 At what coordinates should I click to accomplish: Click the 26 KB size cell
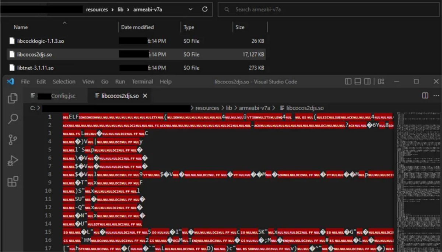pos(258,41)
